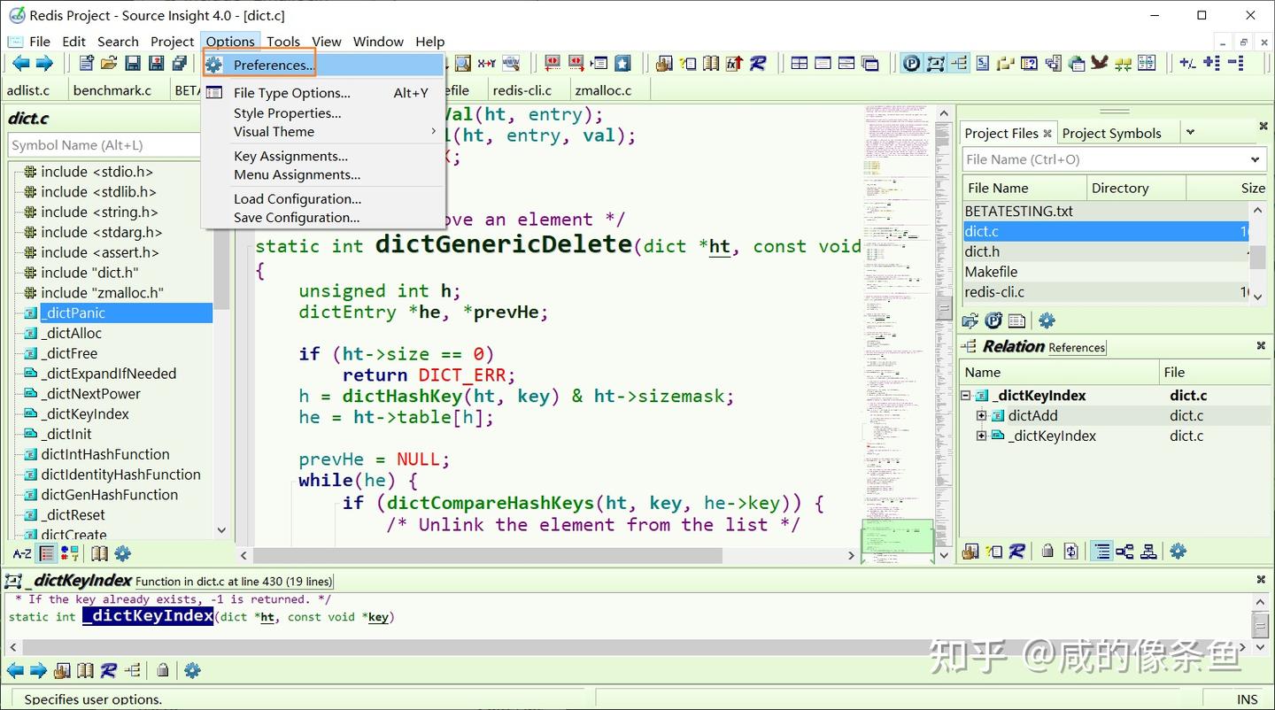Click the blue R Lookup References icon in toolbar
The height and width of the screenshot is (710, 1275).
pyautogui.click(x=758, y=63)
